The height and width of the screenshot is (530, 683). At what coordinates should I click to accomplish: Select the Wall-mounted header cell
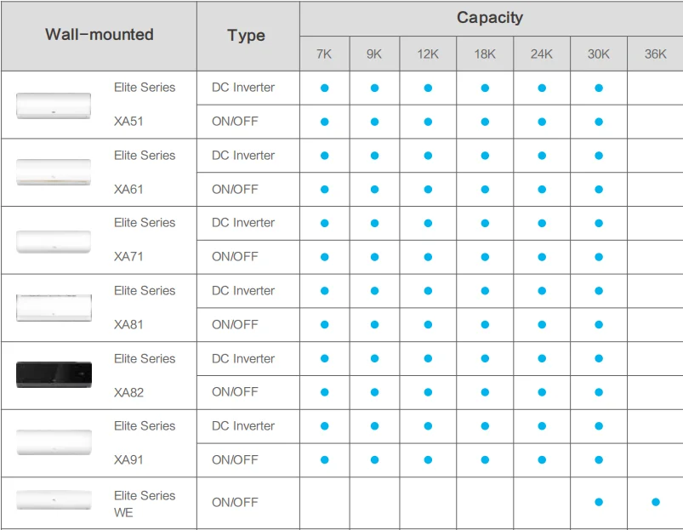coord(100,35)
